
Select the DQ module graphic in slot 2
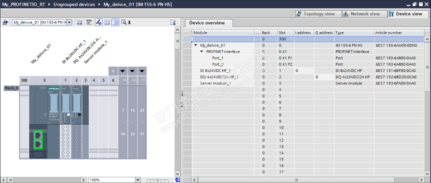coord(76,122)
